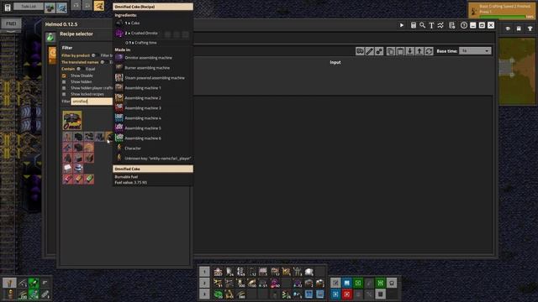Click the green item in quickbar row 3
This screenshot has width=538, height=302.
point(218,294)
